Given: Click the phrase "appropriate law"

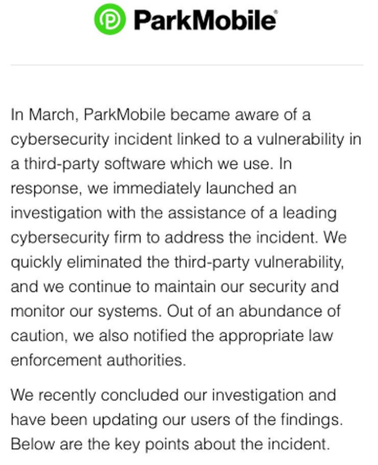Looking at the screenshot, I should (276, 336).
